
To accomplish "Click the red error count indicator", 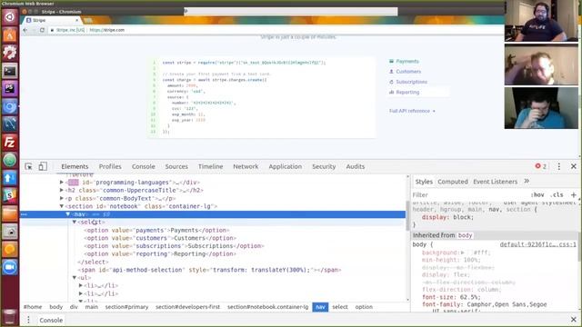I will pyautogui.click(x=541, y=166).
